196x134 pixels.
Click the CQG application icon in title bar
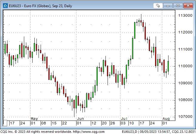click(5, 6)
